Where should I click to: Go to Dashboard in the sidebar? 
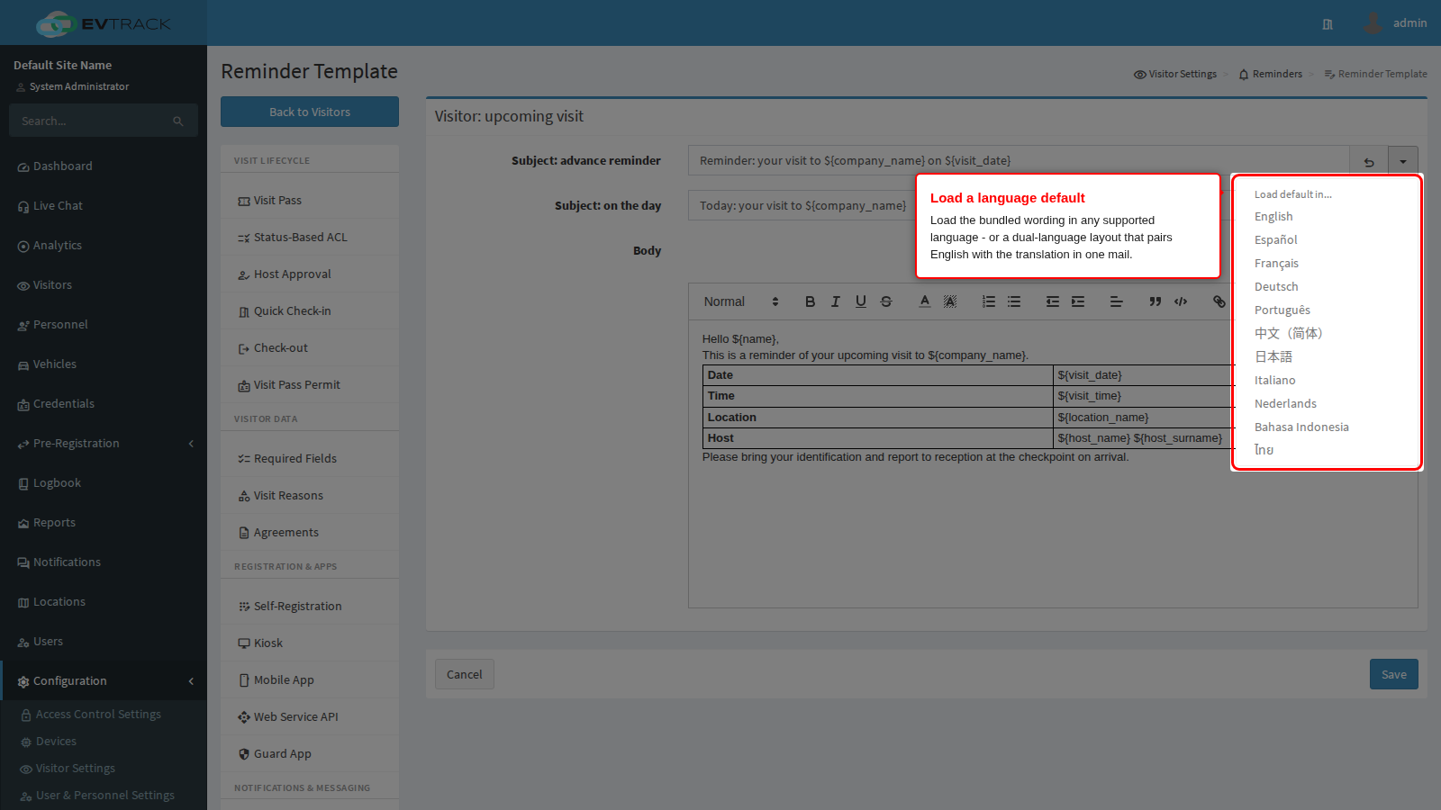click(x=104, y=166)
